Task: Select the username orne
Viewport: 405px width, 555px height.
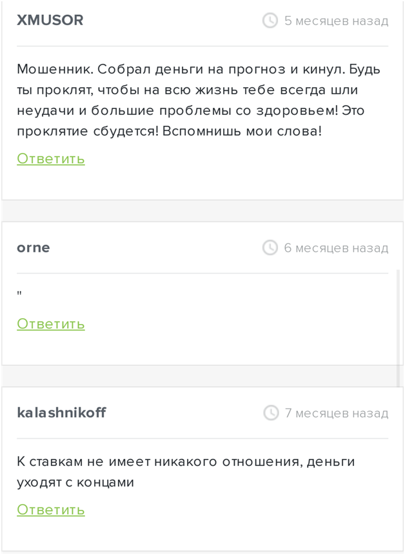Action: point(33,247)
